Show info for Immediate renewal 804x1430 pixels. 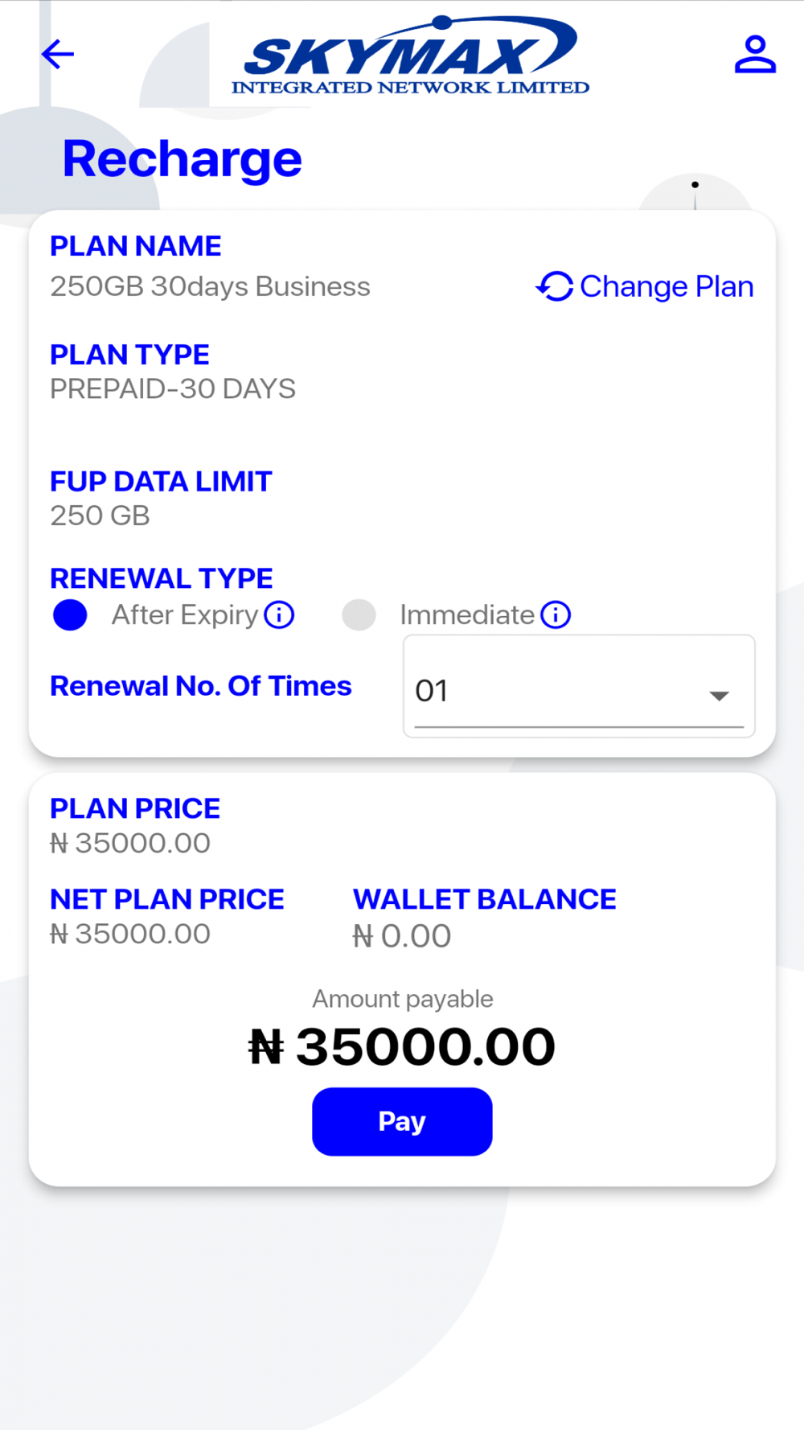pos(556,615)
